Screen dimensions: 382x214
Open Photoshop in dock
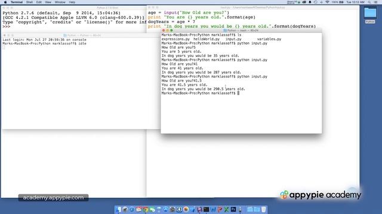pos(233,209)
